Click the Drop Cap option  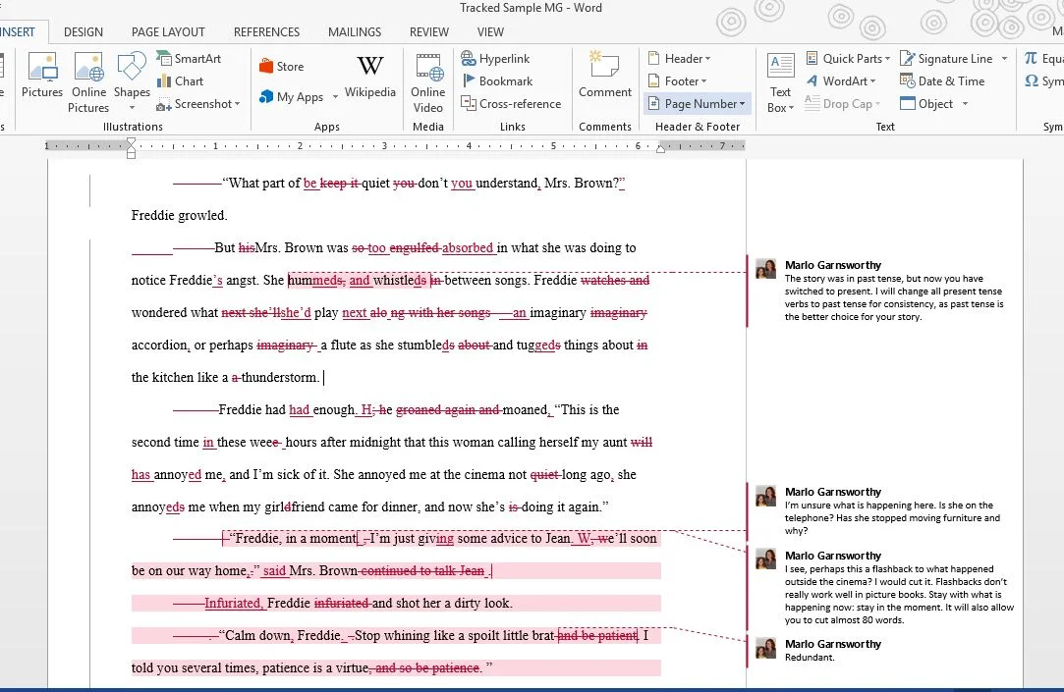[842, 104]
